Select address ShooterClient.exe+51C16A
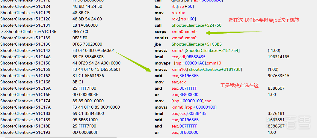Viewport: 317px width, 138px height. 25,88
